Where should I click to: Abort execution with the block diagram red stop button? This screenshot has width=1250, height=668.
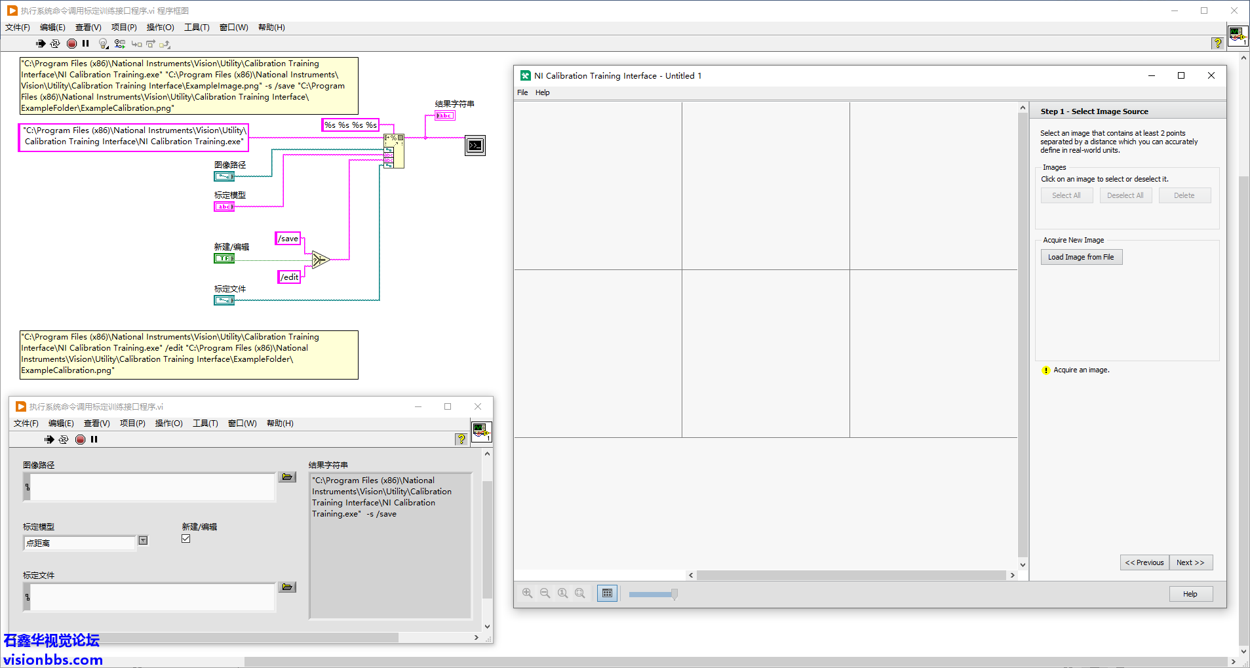71,44
